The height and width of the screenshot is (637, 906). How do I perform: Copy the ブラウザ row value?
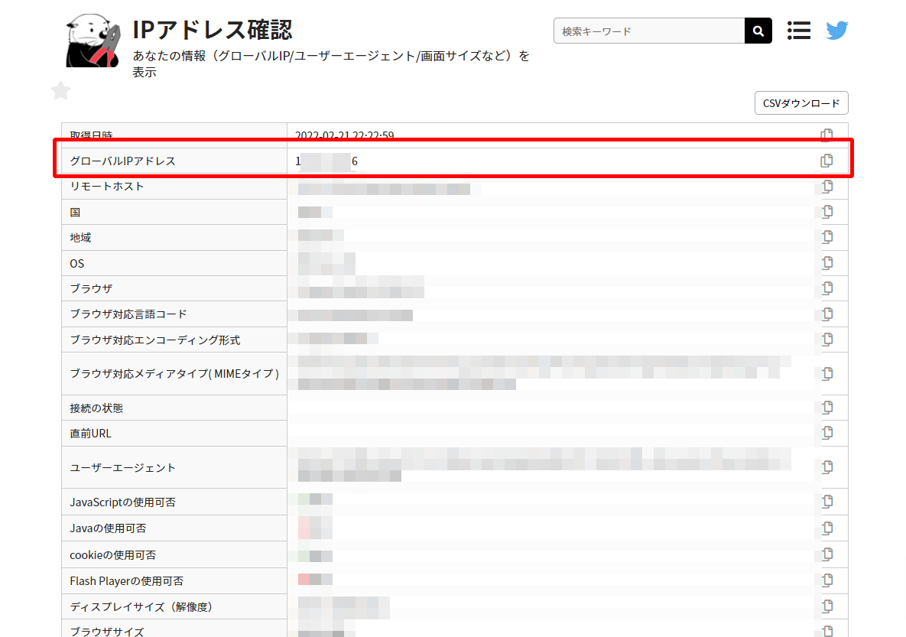pos(826,288)
